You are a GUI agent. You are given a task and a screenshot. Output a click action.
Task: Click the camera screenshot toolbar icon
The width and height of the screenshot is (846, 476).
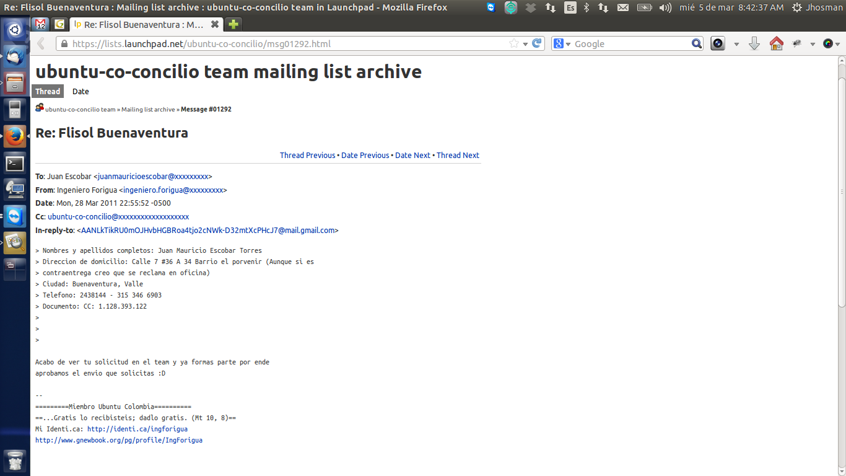(x=718, y=44)
